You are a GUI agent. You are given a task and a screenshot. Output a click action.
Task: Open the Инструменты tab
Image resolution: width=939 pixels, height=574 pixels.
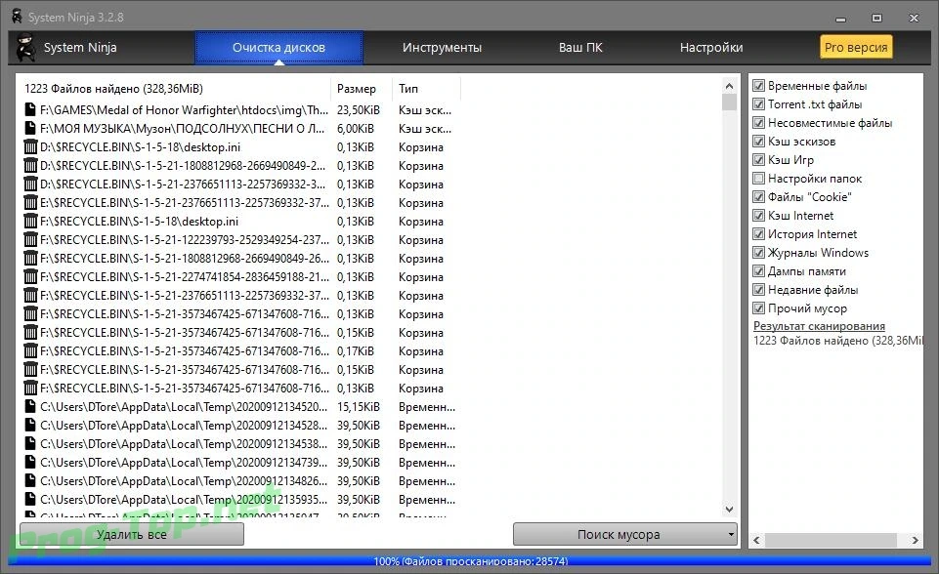[x=442, y=47]
